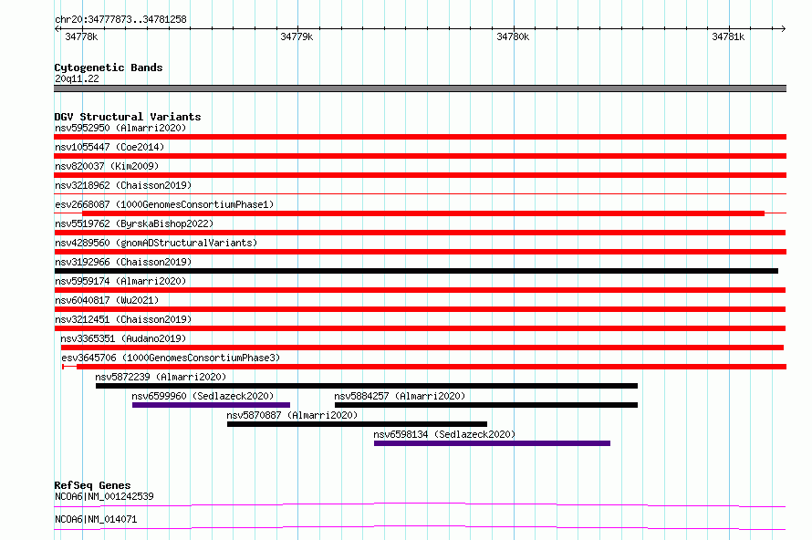812x540 pixels.
Task: Select the purple bar for nsv6598134
Action: (492, 443)
